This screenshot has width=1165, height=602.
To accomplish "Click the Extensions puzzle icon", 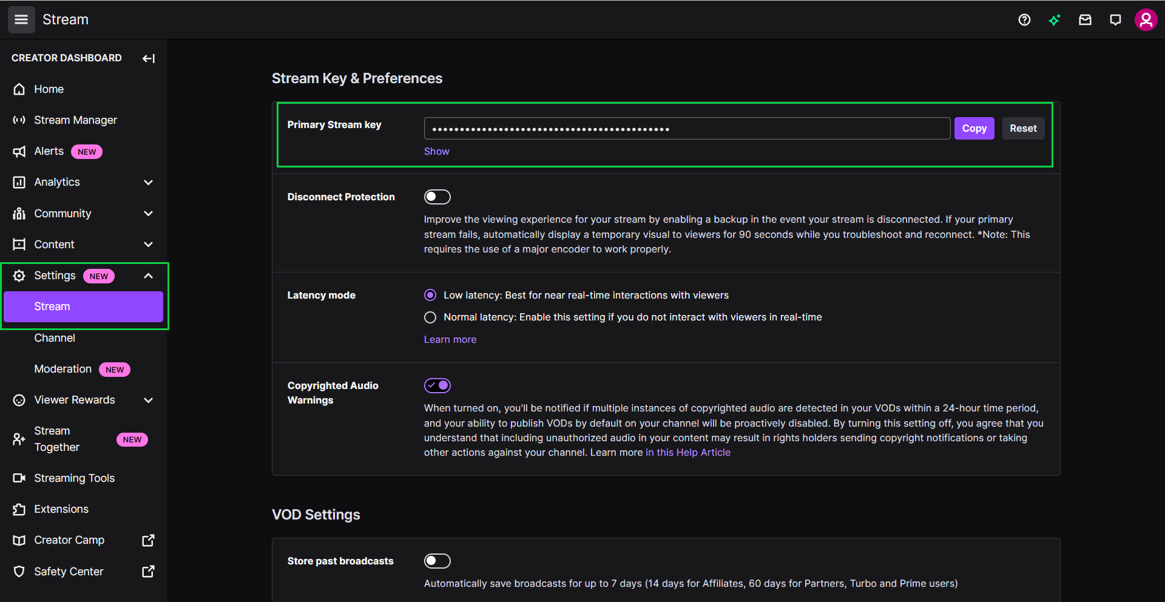I will tap(19, 509).
